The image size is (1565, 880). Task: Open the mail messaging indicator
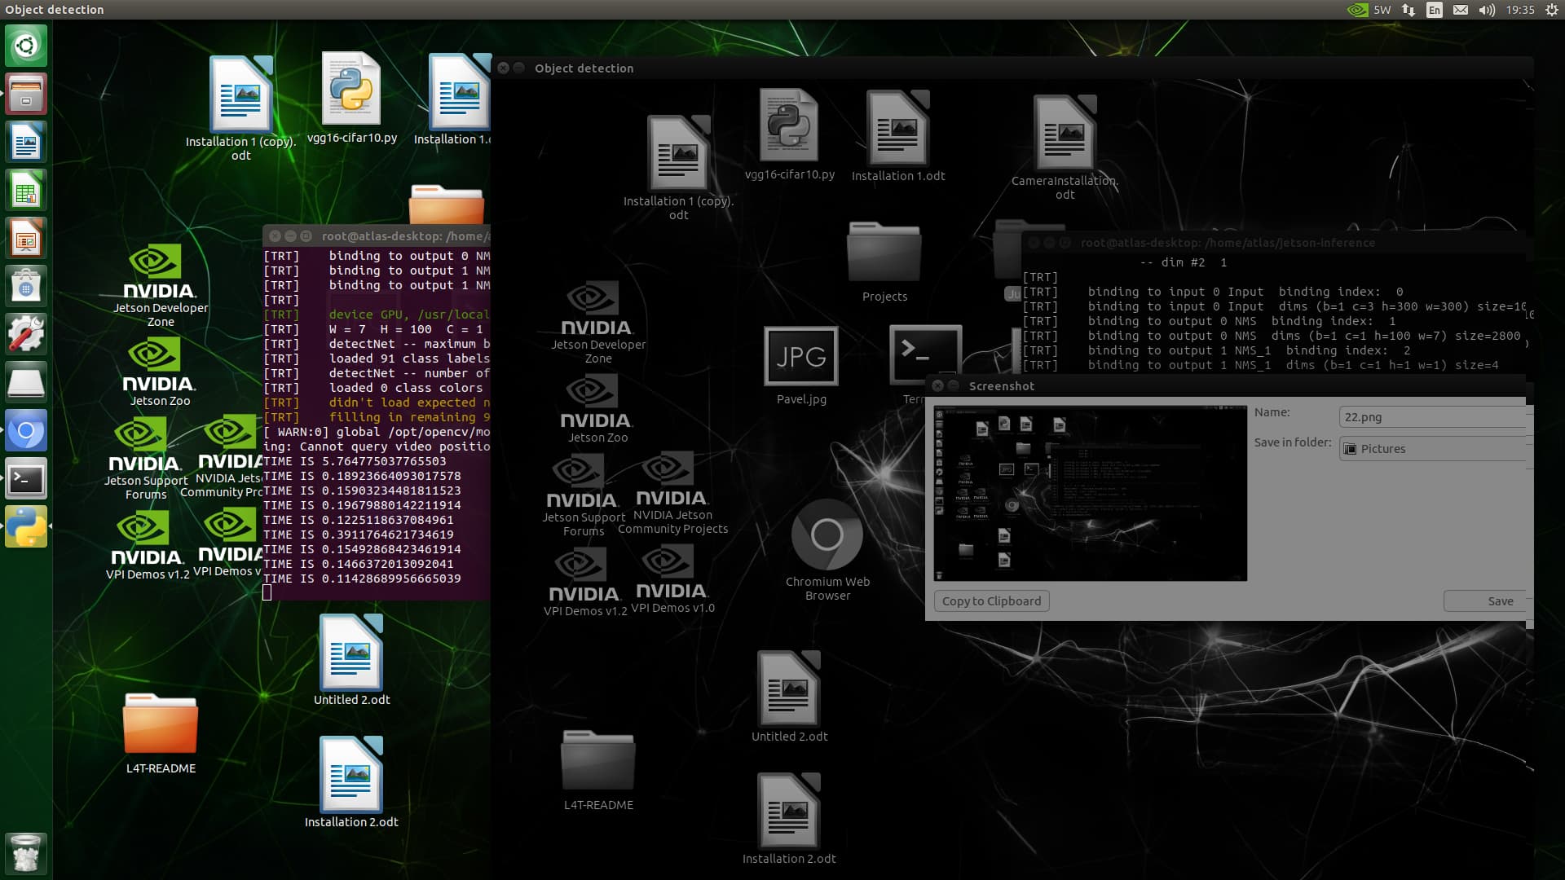1461,10
